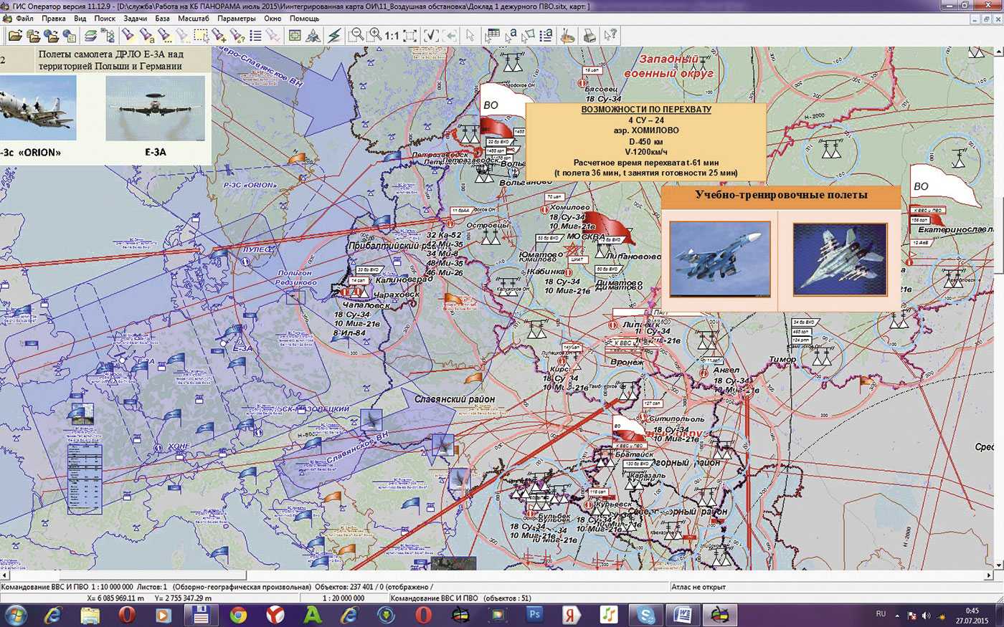The image size is (1004, 627).
Task: Click the 'Калининград' city label
Action: (x=404, y=279)
